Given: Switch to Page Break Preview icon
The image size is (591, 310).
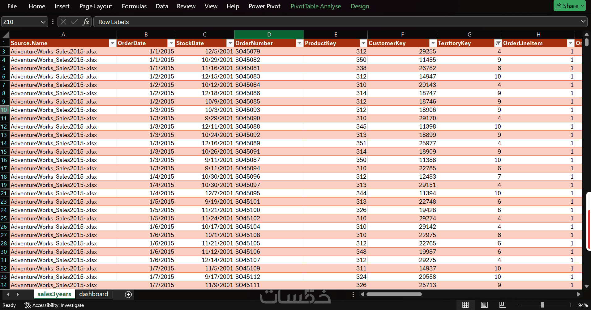Looking at the screenshot, I should (x=503, y=305).
